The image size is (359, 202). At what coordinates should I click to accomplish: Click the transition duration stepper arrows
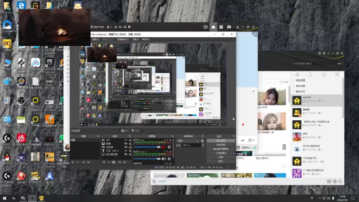click(x=203, y=145)
